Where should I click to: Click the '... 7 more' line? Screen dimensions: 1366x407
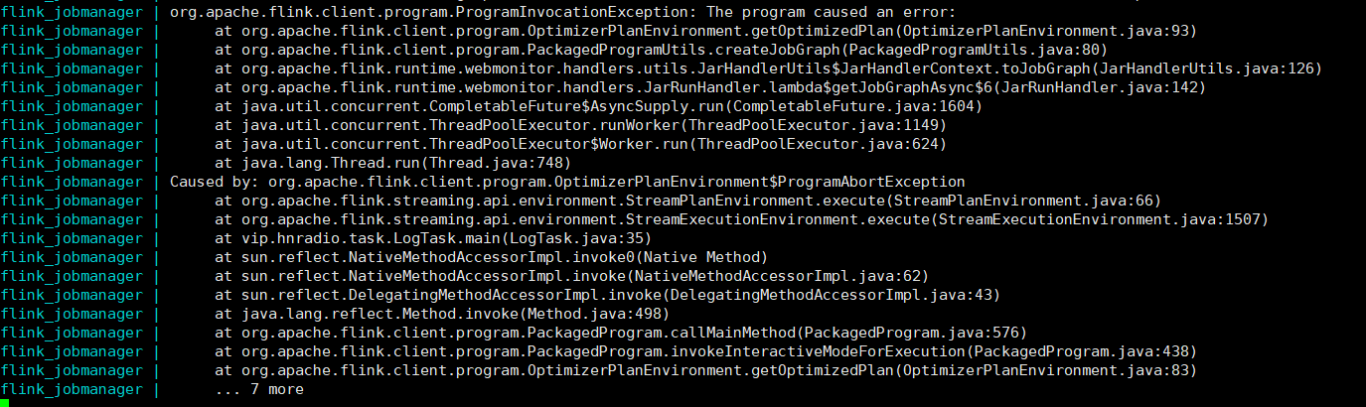[x=259, y=389]
